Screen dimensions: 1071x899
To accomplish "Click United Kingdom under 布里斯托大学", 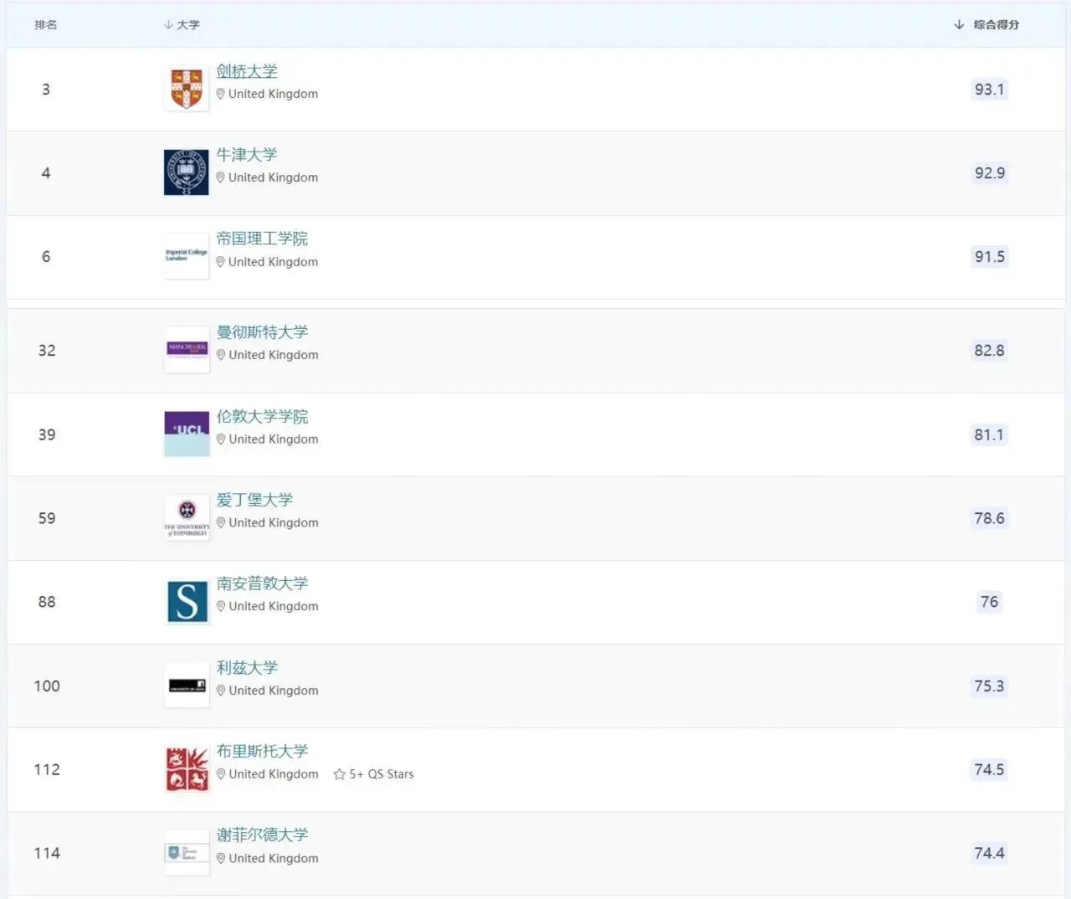I will [274, 774].
